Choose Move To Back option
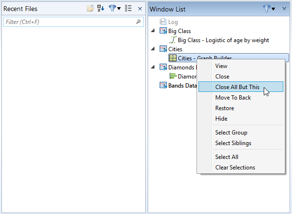Image resolution: width=292 pixels, height=214 pixels. click(241, 97)
